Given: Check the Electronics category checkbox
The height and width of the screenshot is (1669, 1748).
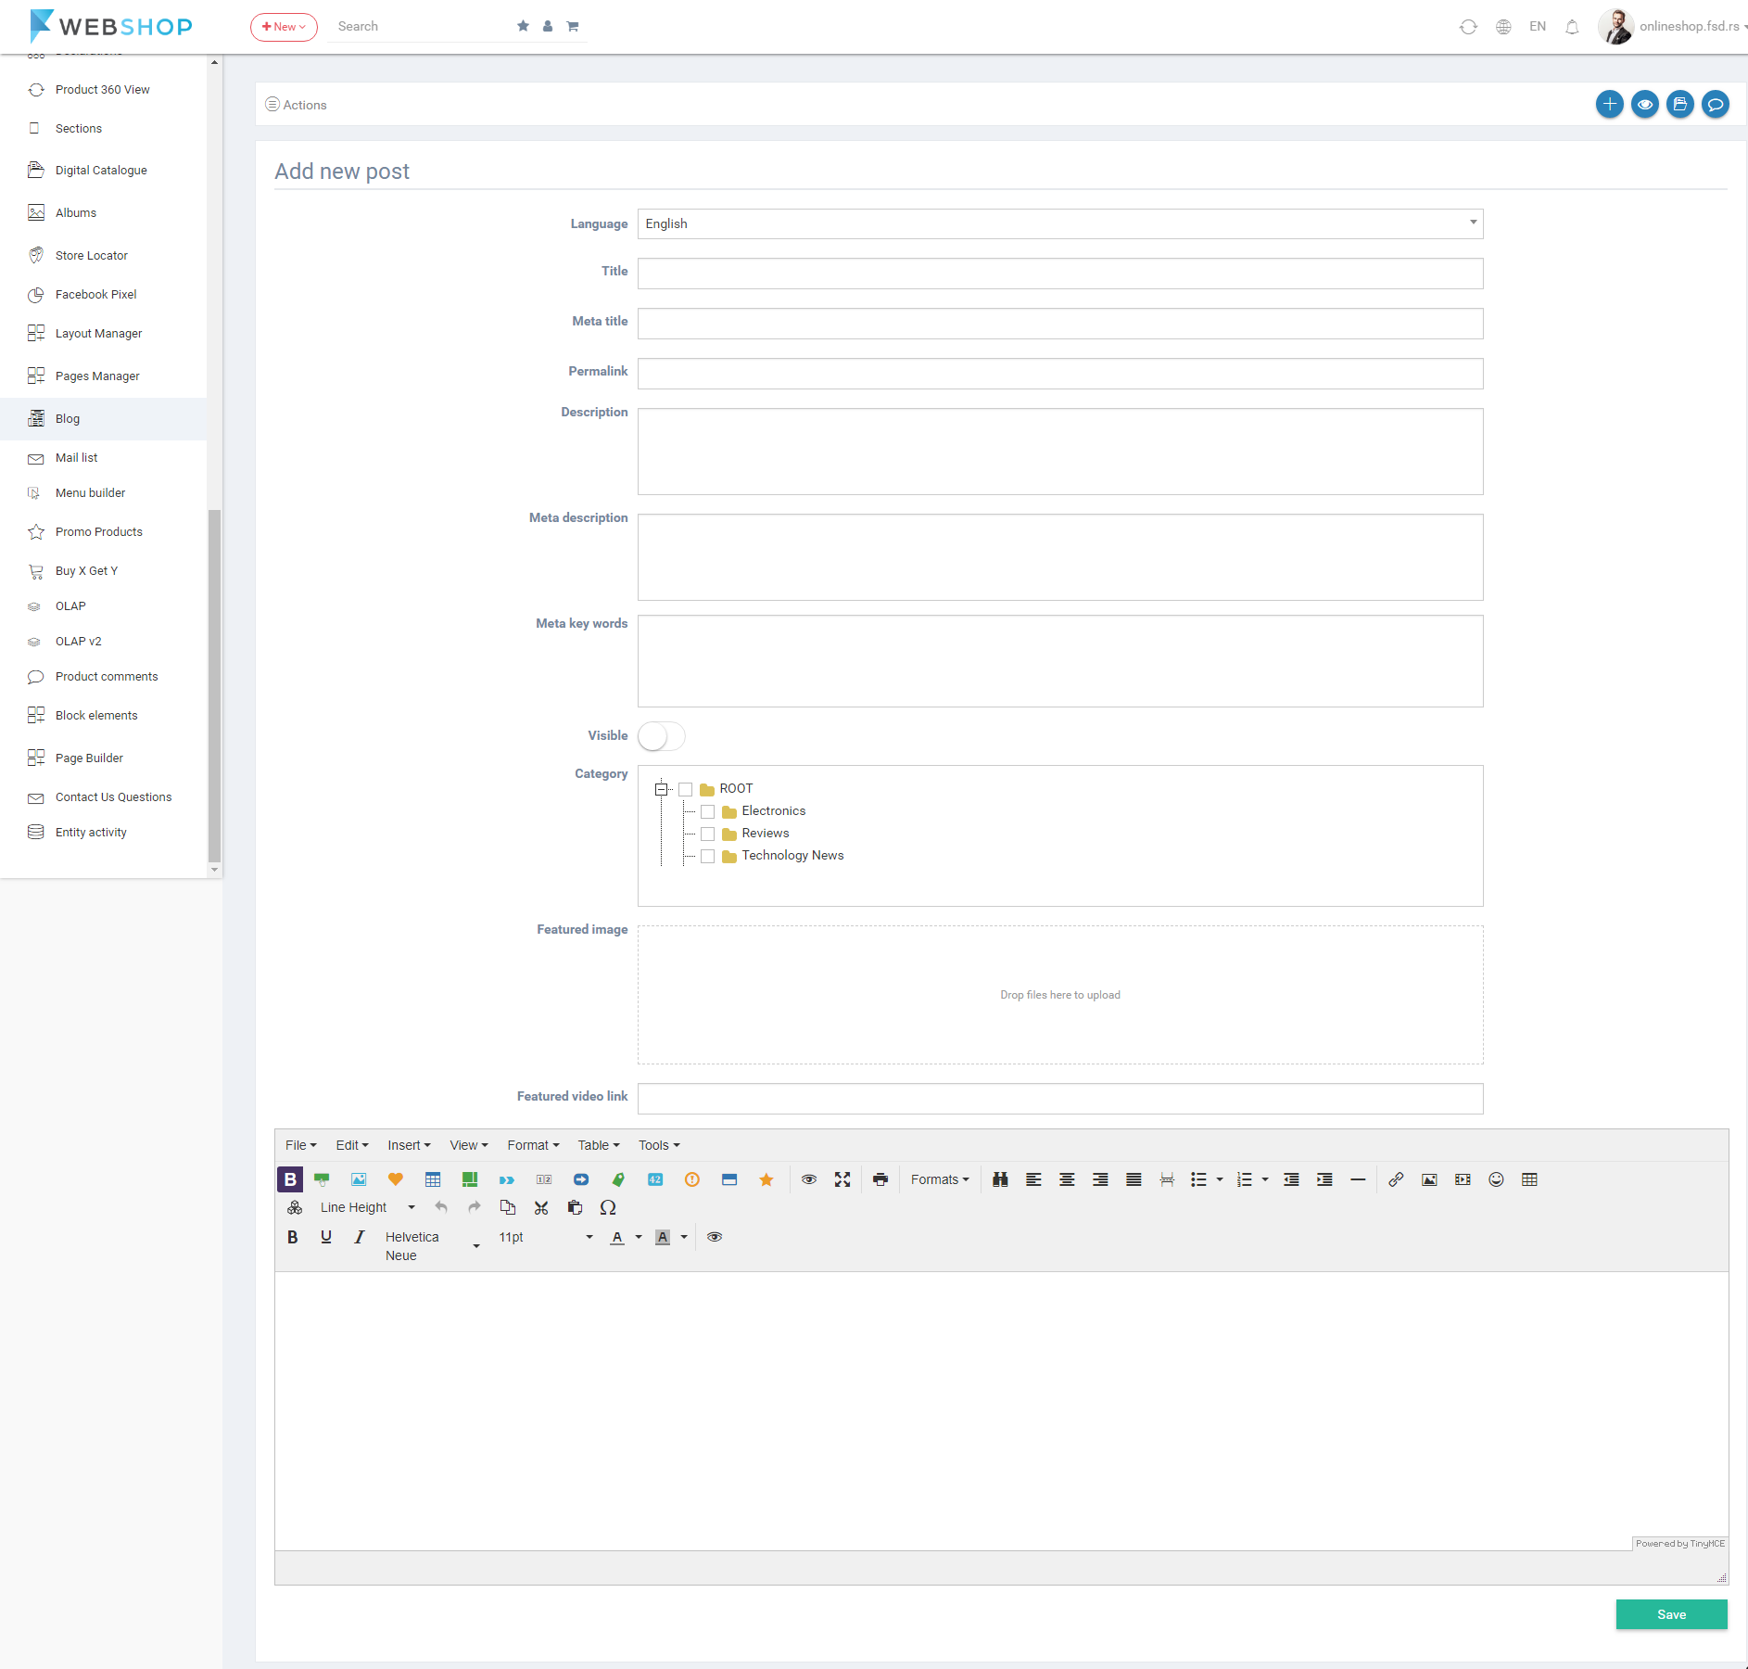Looking at the screenshot, I should point(708,811).
